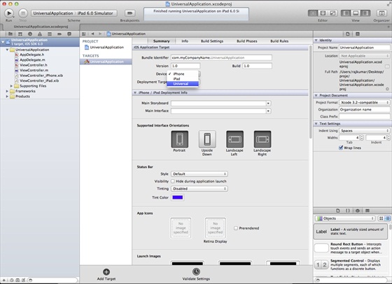Toggle the Utilities pane view button
This screenshot has width=392, height=284.
(365, 13)
